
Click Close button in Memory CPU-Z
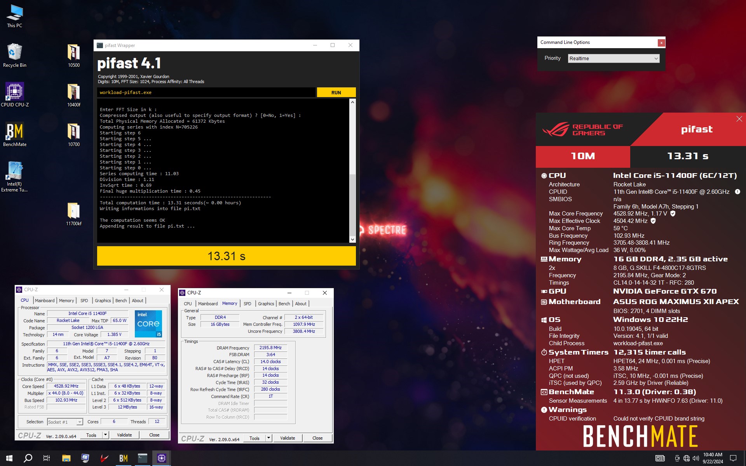point(317,438)
